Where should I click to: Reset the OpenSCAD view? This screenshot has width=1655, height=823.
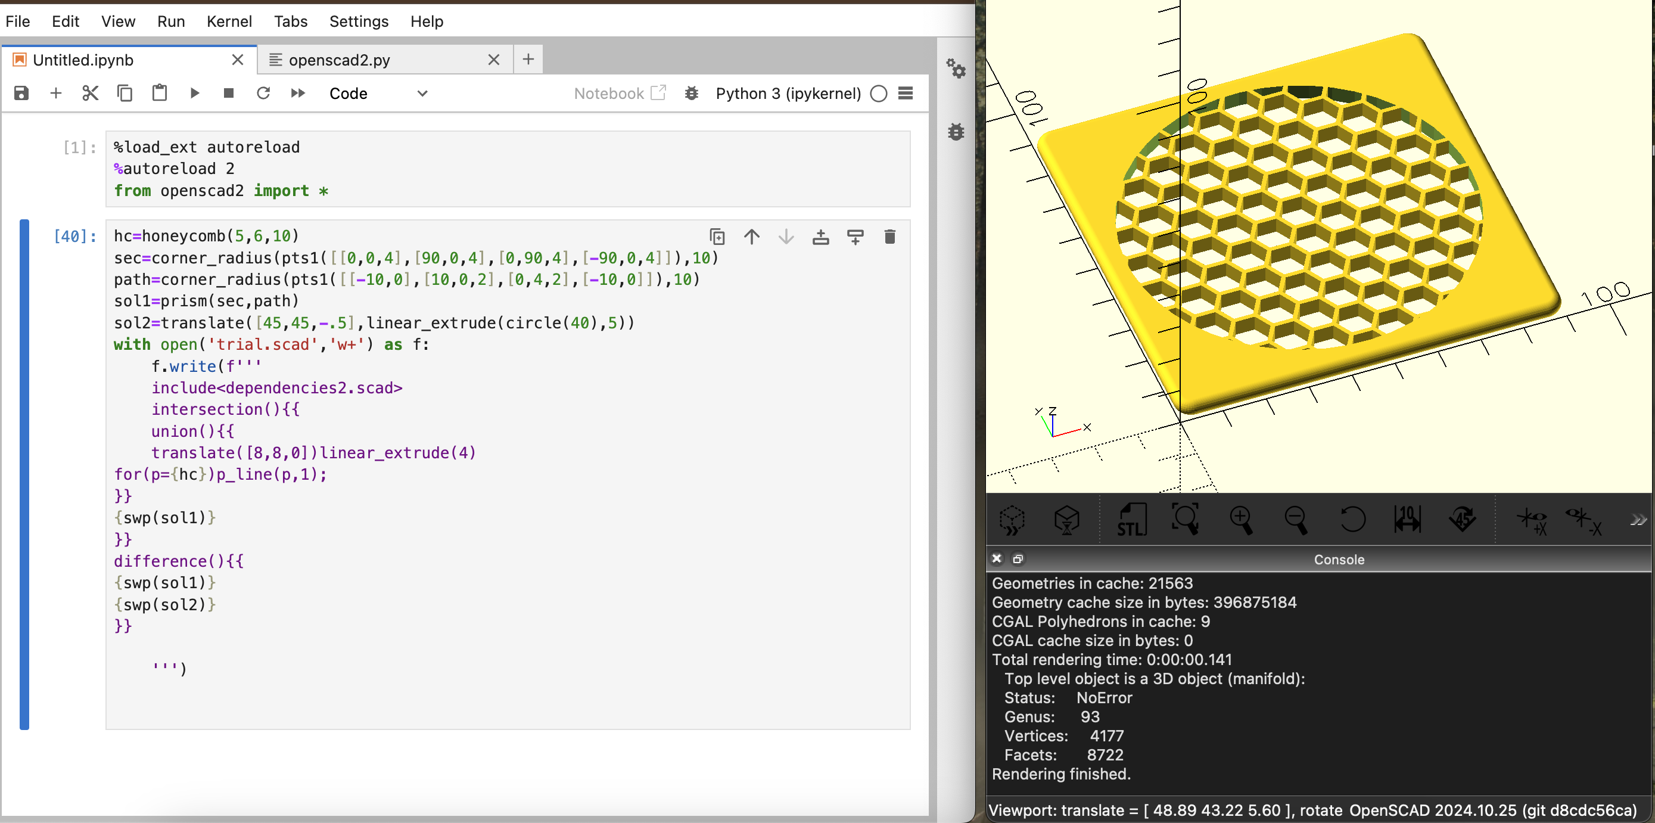pyautogui.click(x=1352, y=519)
